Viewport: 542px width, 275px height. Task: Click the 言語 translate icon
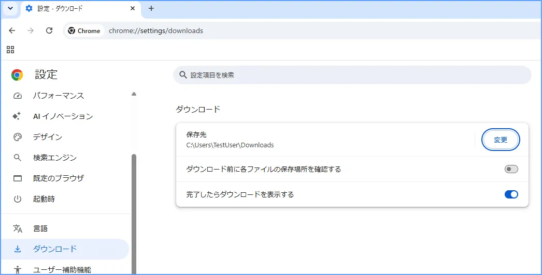[17, 228]
